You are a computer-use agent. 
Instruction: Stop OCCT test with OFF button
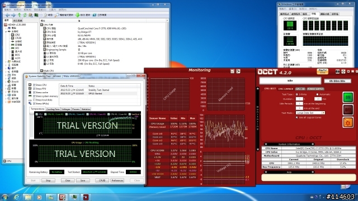pyautogui.click(x=348, y=110)
